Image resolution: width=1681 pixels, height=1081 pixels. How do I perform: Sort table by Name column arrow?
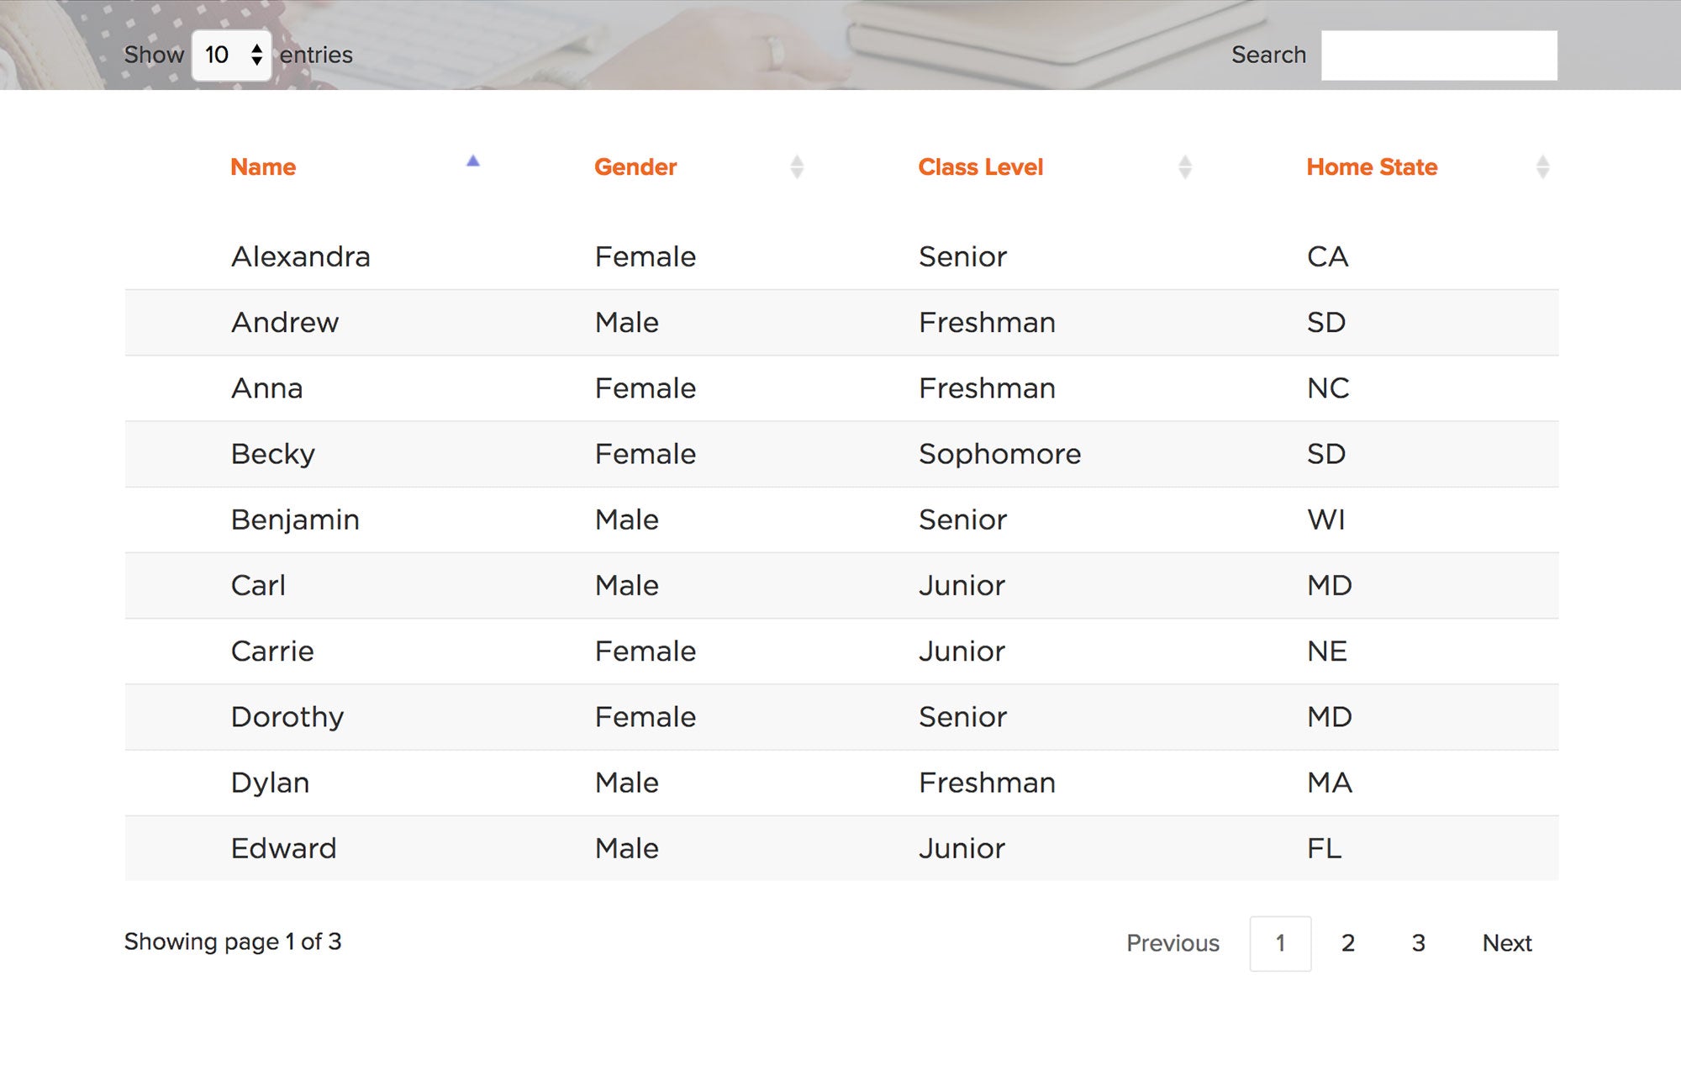point(473,161)
